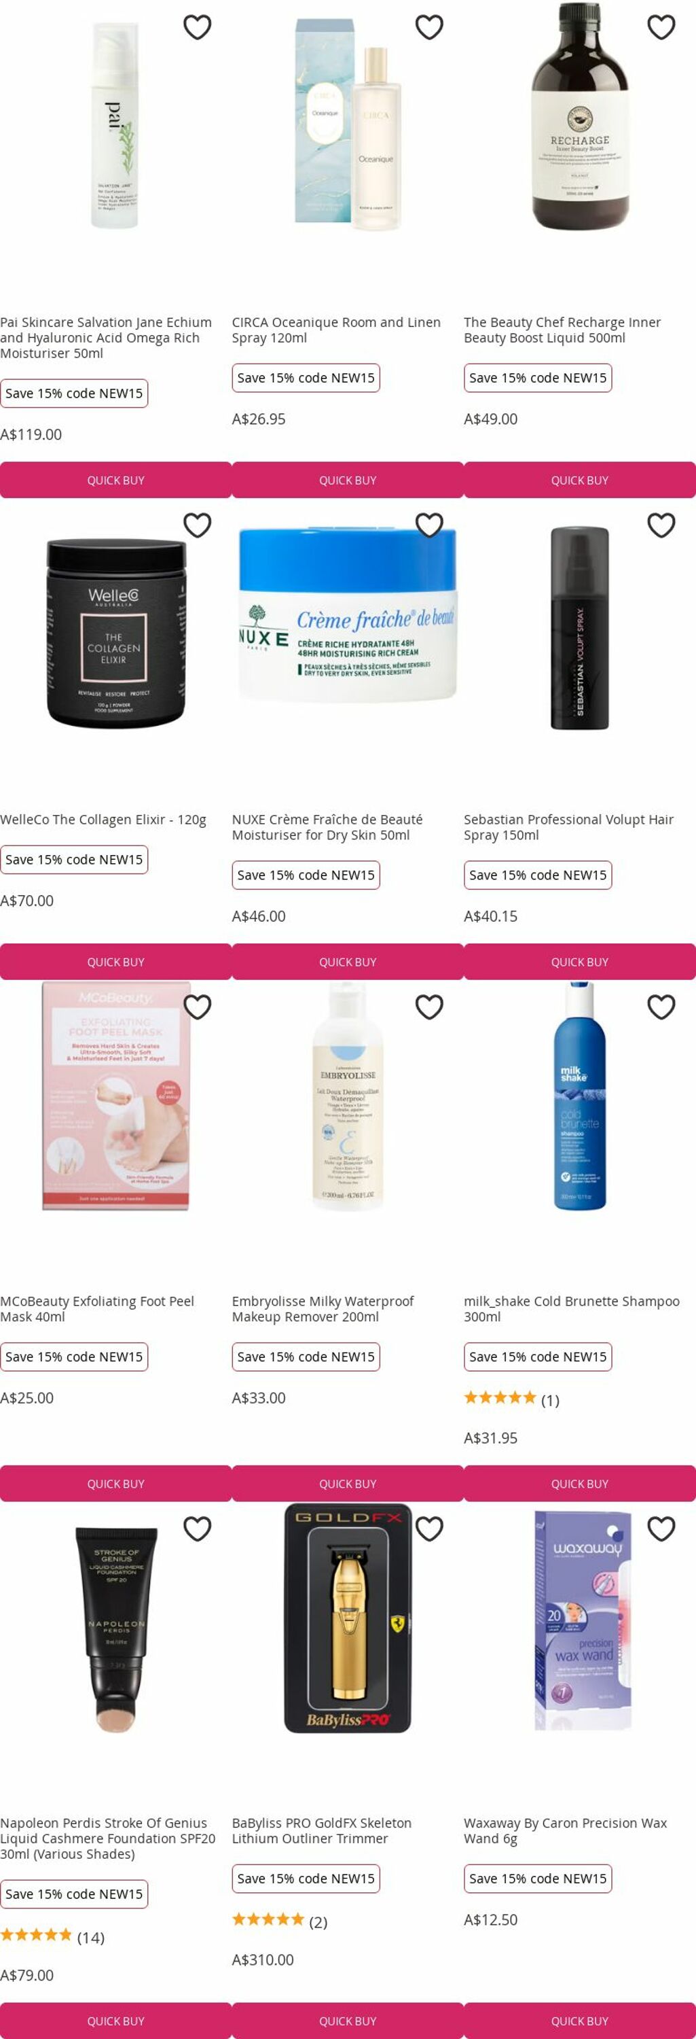Quick buy the CIRCA Oceanique spray

tap(347, 480)
